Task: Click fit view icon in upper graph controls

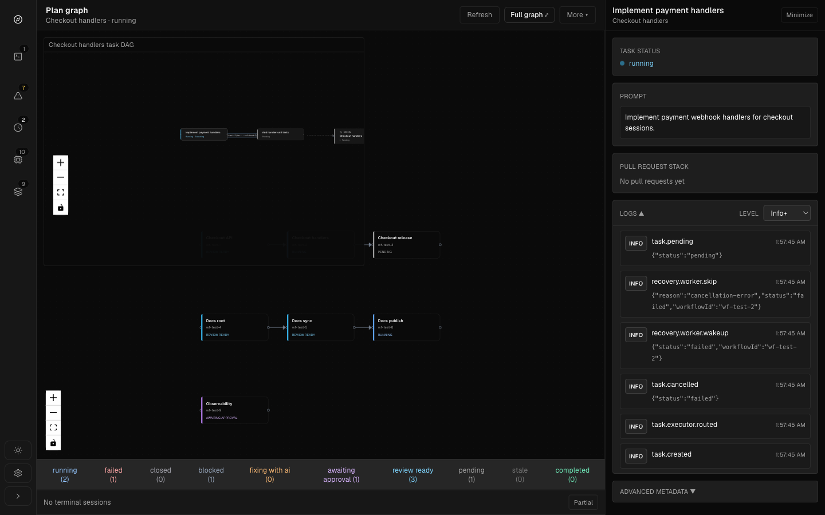Action: tap(61, 193)
